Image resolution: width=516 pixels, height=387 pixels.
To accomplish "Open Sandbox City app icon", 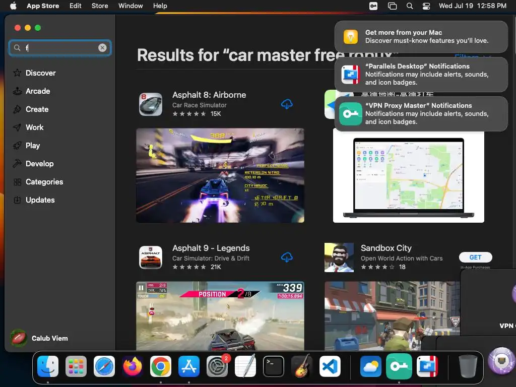I will 339,257.
